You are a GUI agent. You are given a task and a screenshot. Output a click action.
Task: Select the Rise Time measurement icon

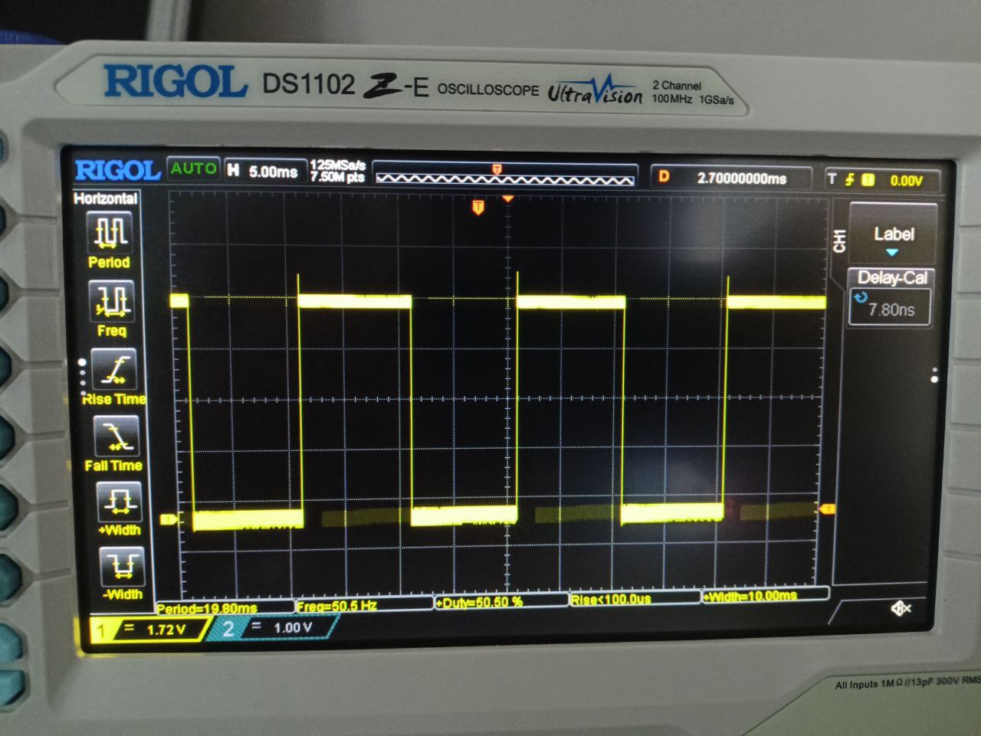(x=113, y=369)
